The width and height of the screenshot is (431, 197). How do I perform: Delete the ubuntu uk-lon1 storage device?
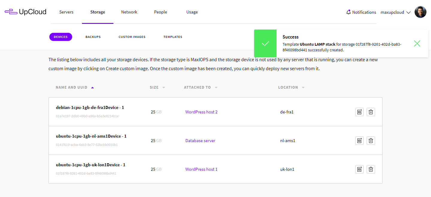click(x=371, y=169)
